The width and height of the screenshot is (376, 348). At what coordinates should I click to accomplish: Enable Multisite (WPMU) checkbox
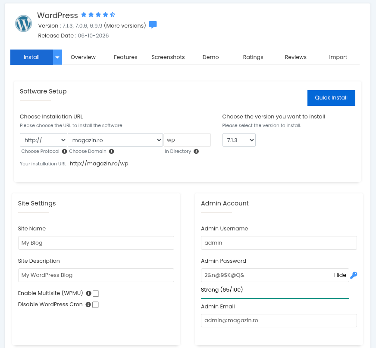tap(96, 293)
